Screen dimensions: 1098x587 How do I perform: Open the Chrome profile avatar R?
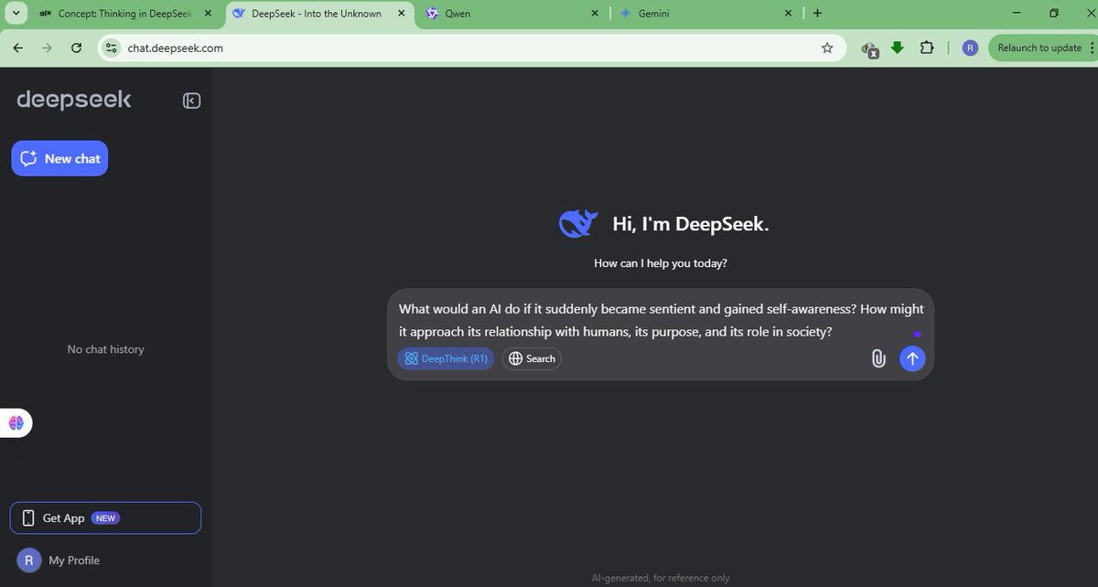970,48
